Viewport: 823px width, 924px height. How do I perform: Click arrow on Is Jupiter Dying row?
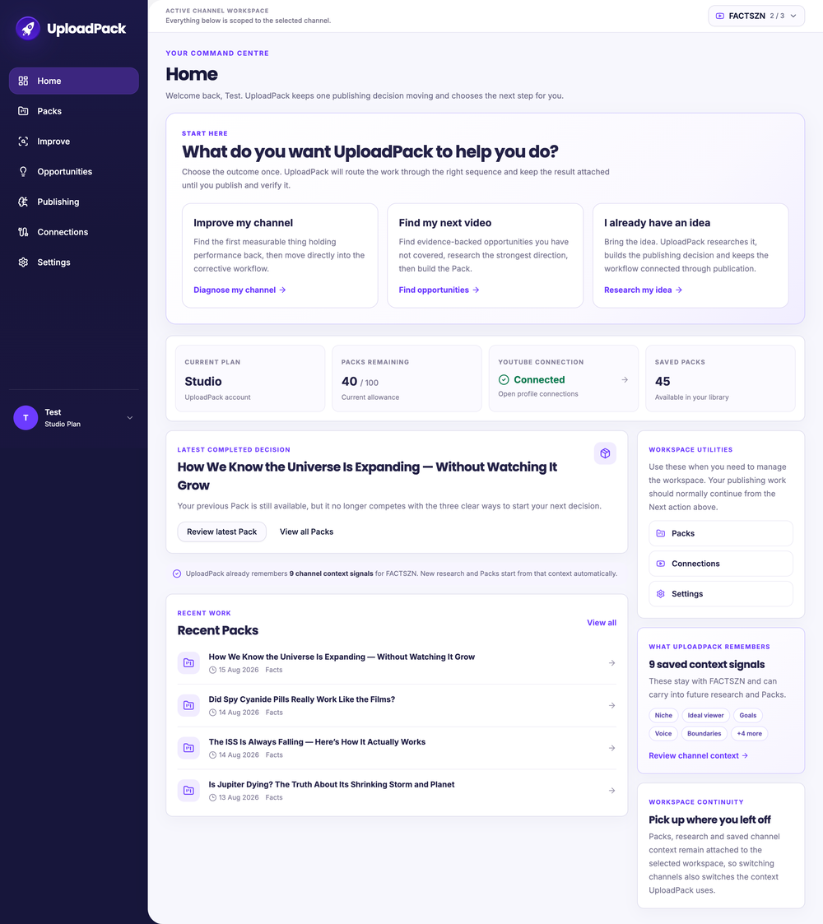[x=612, y=790]
